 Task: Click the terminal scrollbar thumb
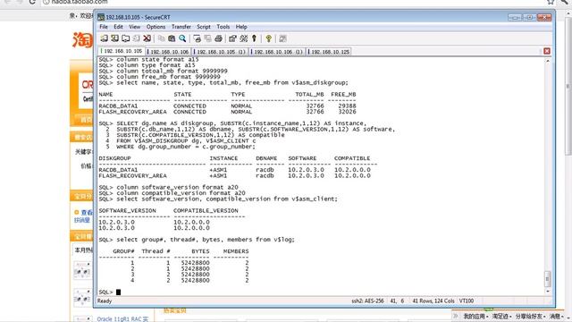[548, 279]
